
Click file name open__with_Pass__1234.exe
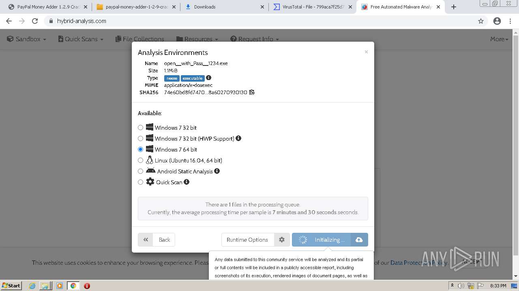(196, 63)
